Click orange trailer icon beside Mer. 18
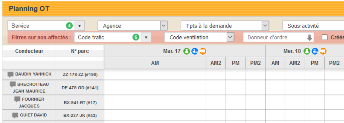 pos(323,51)
